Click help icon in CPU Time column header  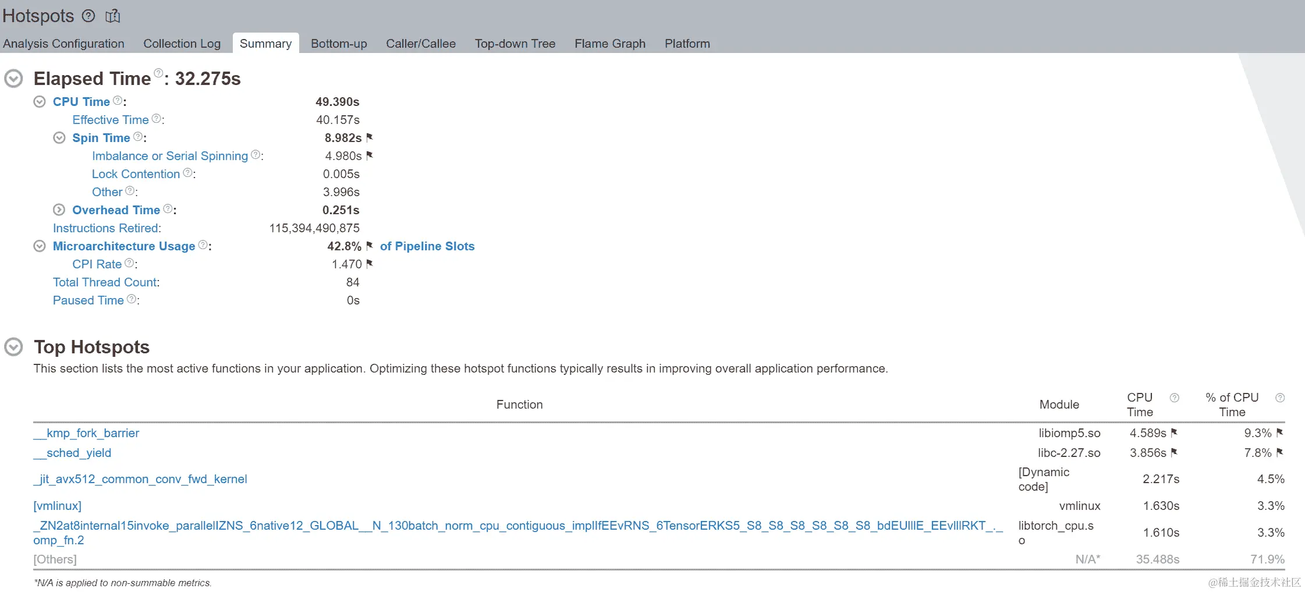click(x=1174, y=398)
